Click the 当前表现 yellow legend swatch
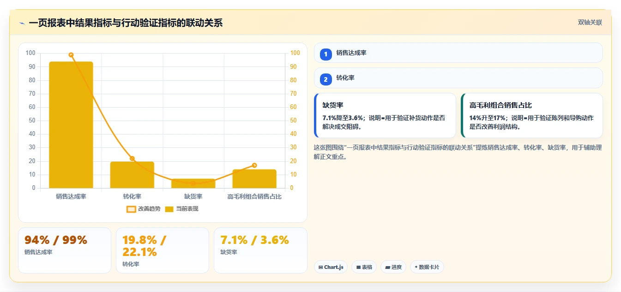621x292 pixels. (x=169, y=209)
